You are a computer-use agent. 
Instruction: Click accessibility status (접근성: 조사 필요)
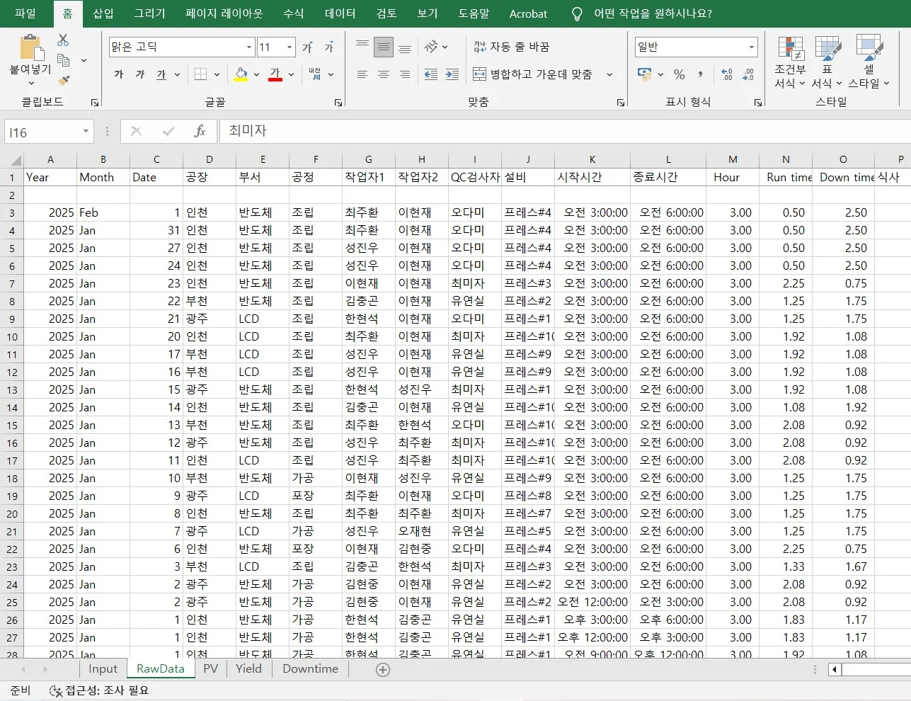click(x=100, y=690)
